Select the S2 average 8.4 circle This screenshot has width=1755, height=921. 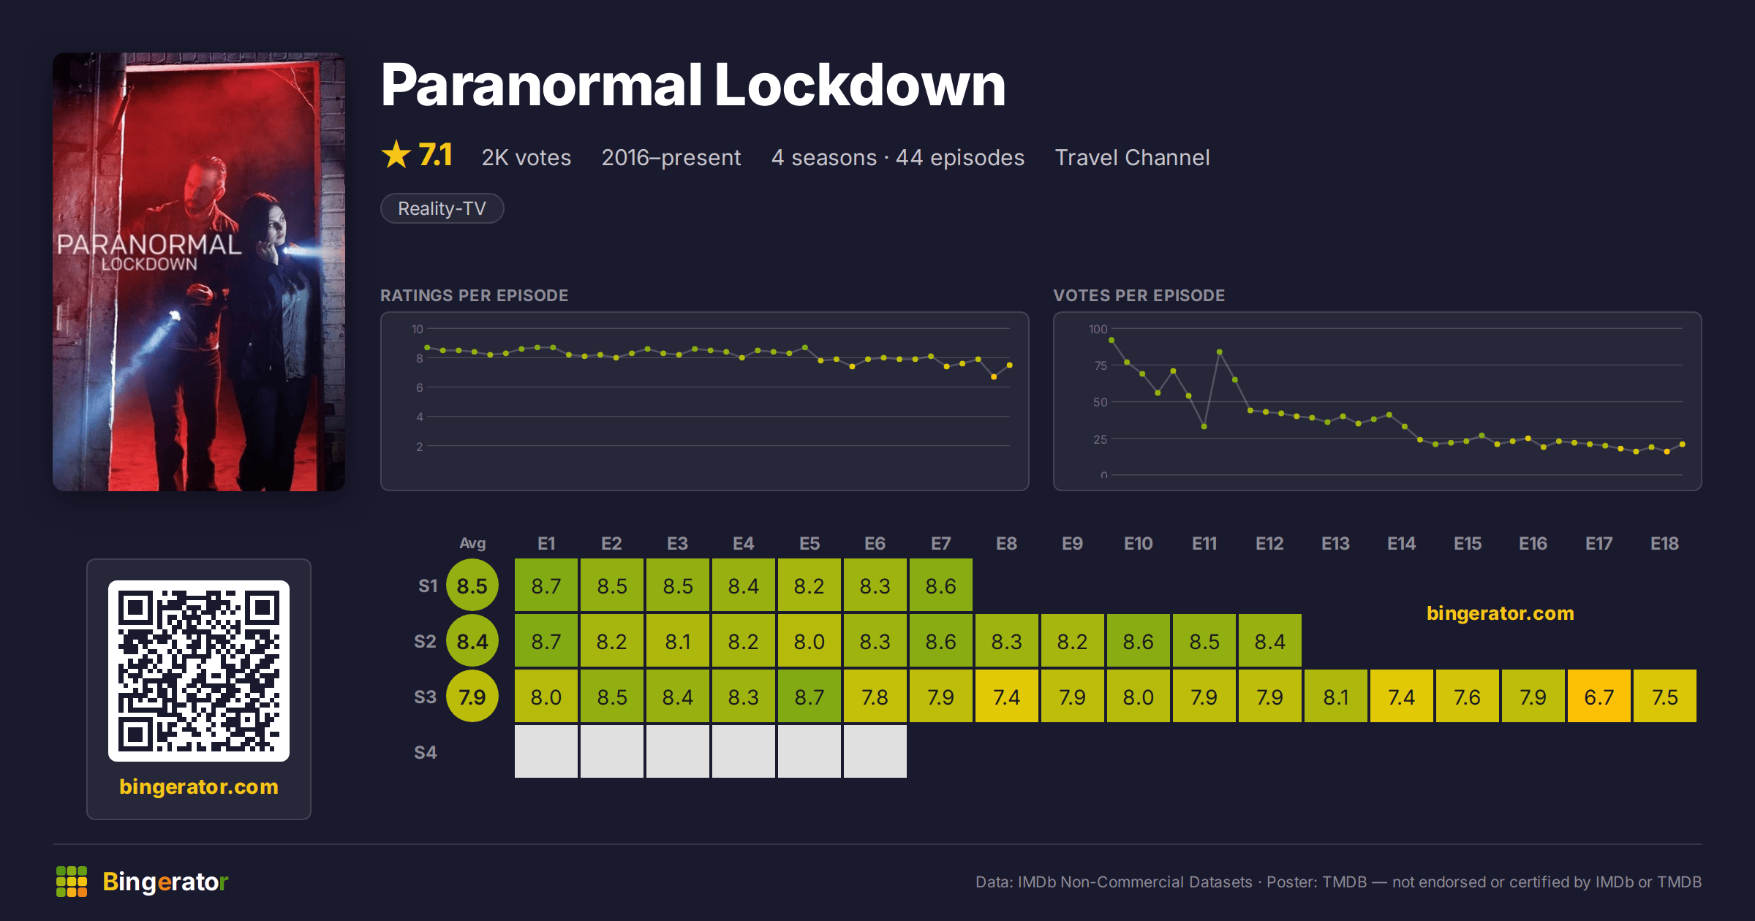(x=472, y=641)
